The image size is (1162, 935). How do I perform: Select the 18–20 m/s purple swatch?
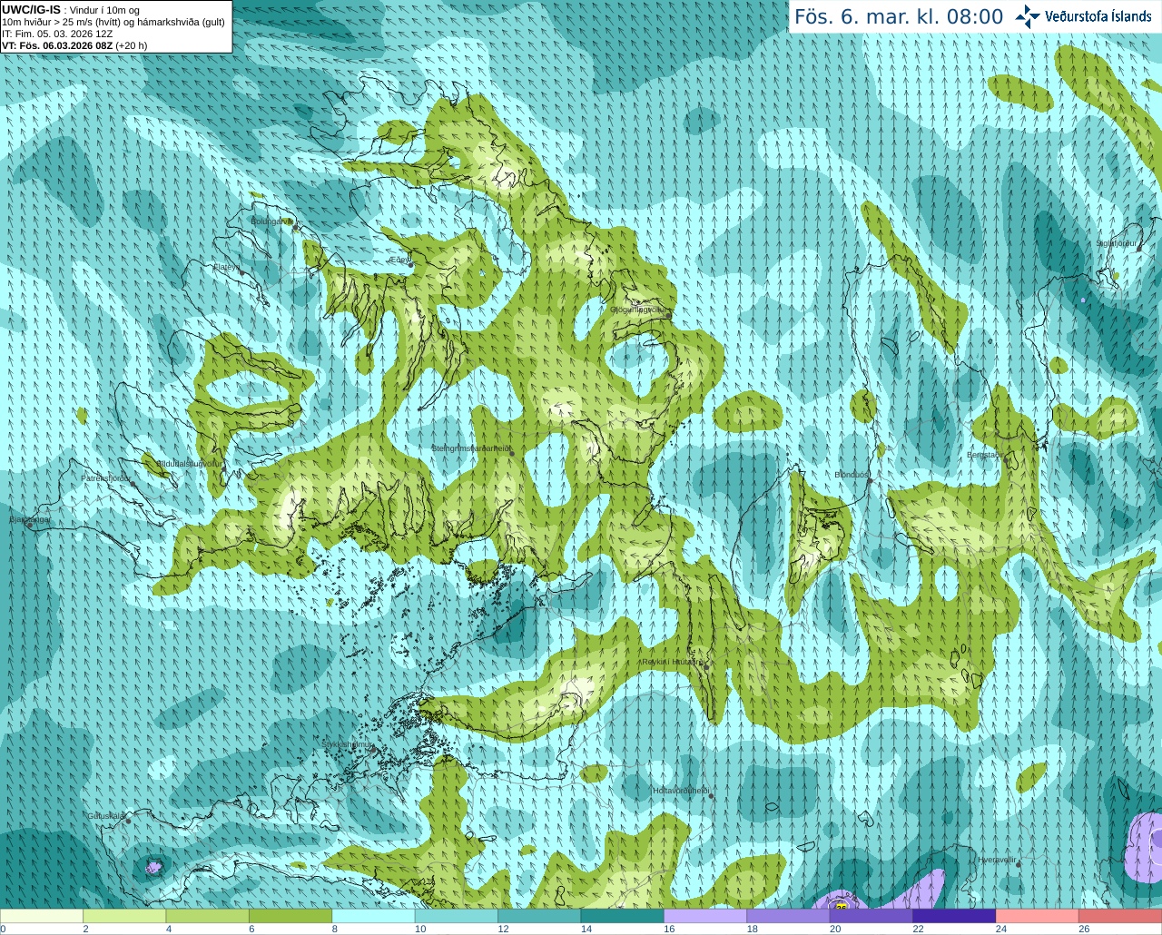(x=788, y=916)
